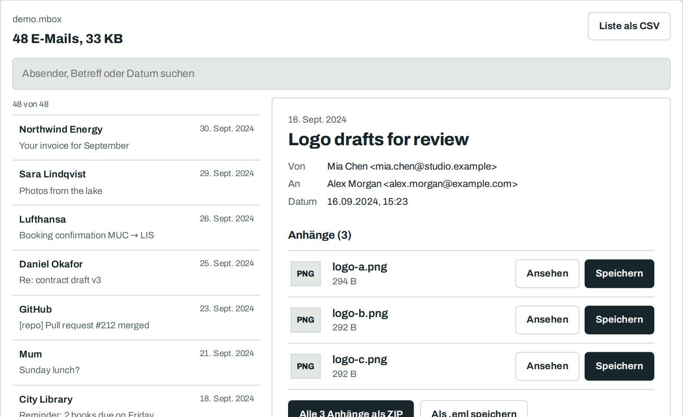Save logo-c.png with Speichern
The width and height of the screenshot is (683, 417).
(619, 366)
